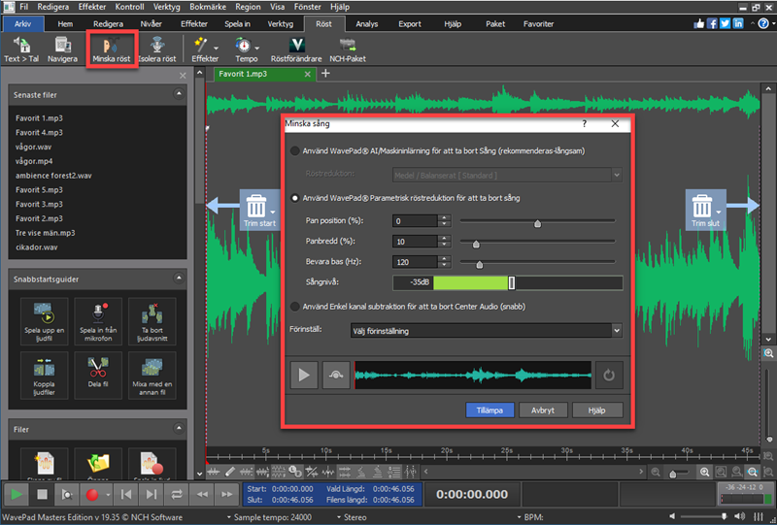
Task: Switch to the Favoriter ribbon tab
Action: (x=539, y=23)
